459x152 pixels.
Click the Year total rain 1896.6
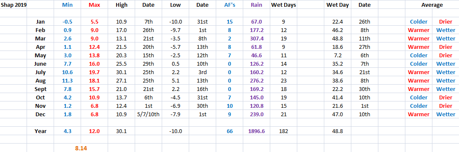point(256,131)
